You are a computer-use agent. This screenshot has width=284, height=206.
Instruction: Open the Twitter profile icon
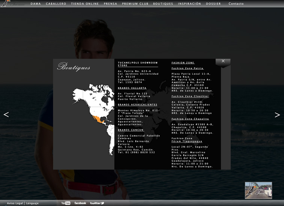(x=97, y=203)
